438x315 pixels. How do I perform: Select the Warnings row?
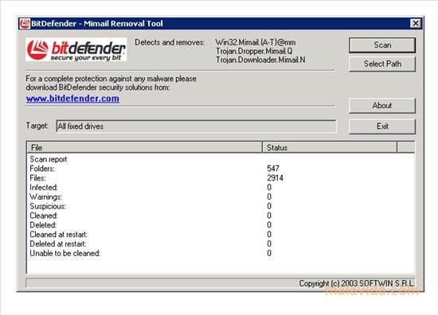[221, 197]
